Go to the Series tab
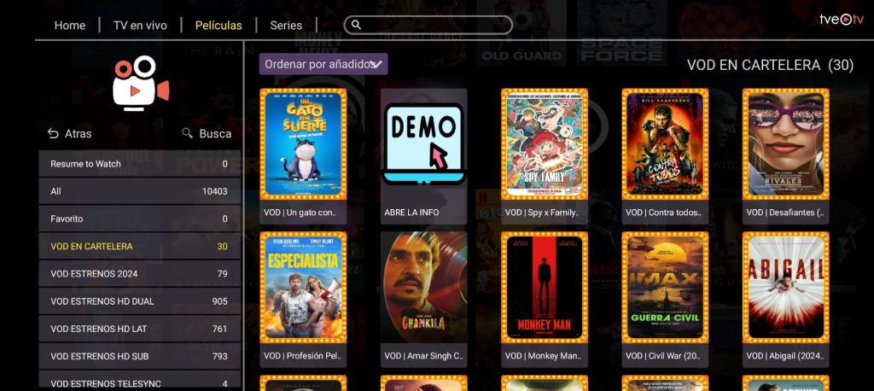The image size is (874, 391). pos(286,26)
